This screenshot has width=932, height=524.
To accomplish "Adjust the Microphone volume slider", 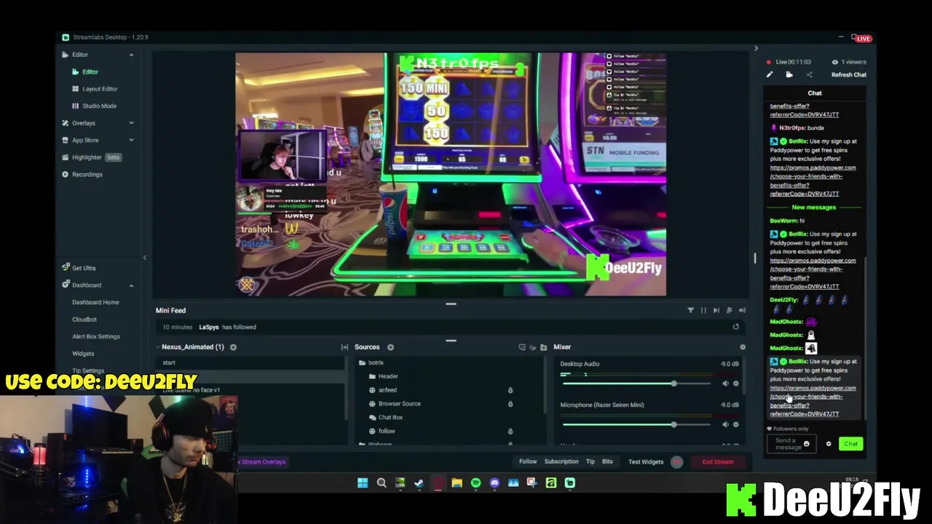I will pyautogui.click(x=636, y=424).
